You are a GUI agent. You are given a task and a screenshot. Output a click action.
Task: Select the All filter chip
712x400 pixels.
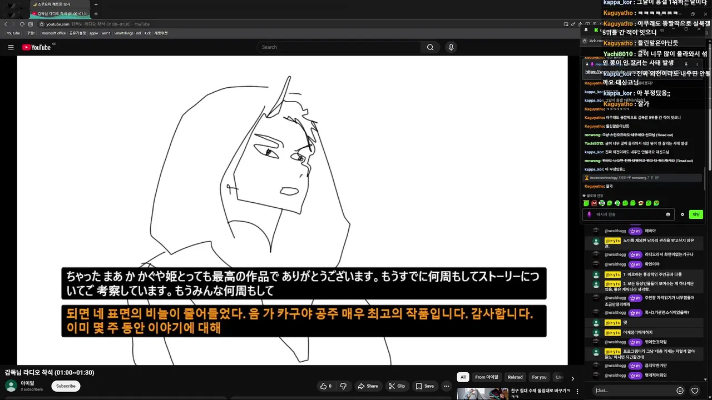[x=463, y=377]
